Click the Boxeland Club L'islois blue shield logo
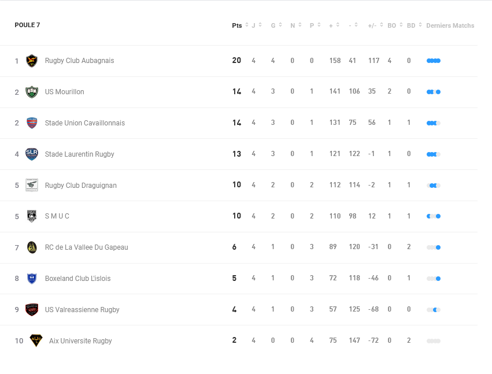 pos(32,279)
